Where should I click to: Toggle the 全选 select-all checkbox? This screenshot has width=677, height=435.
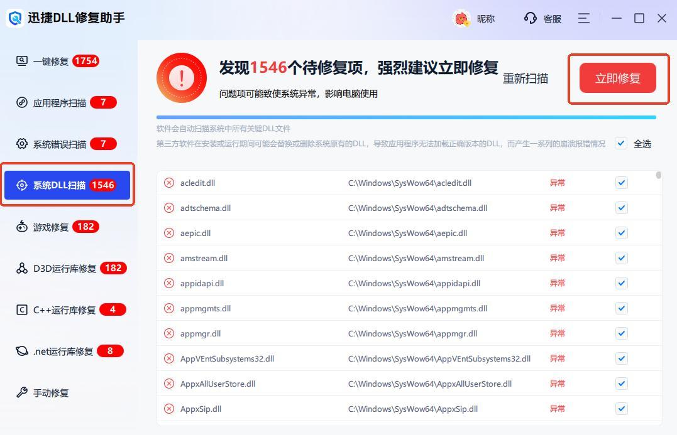(621, 143)
